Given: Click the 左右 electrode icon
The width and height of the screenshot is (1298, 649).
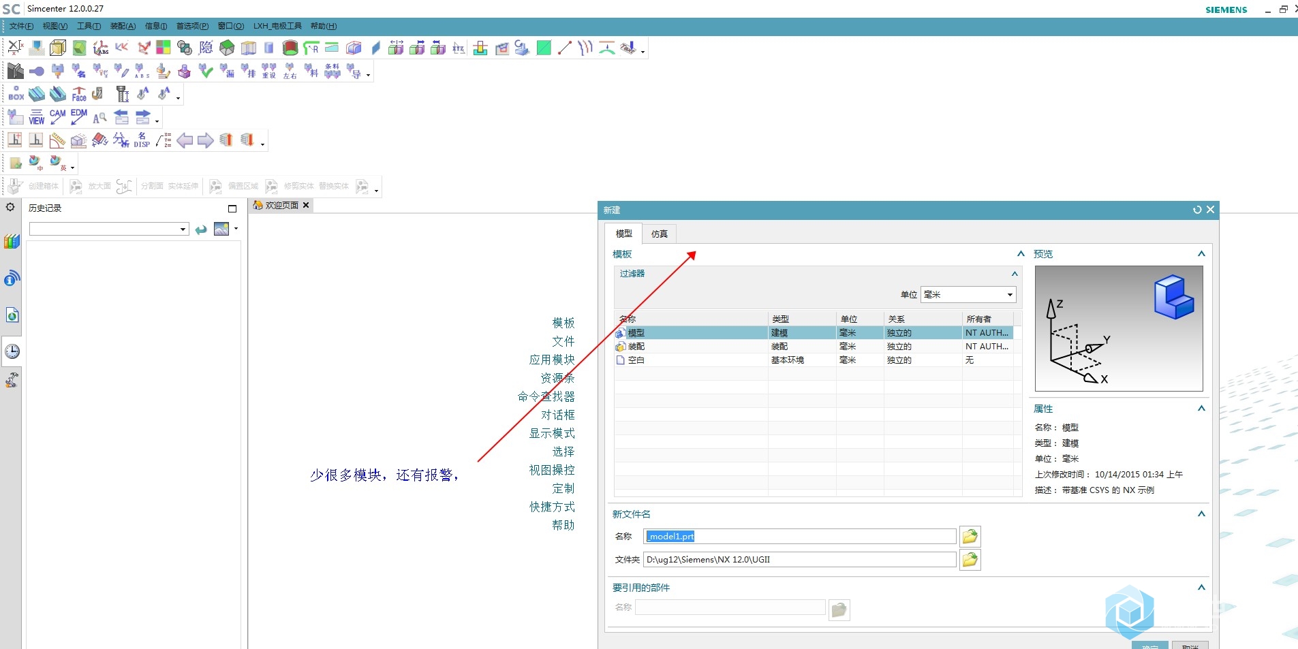Looking at the screenshot, I should tap(290, 71).
